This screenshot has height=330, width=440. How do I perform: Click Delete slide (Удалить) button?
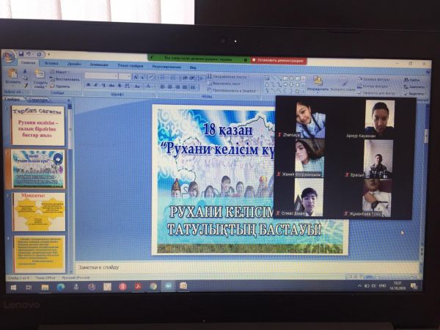pyautogui.click(x=62, y=85)
